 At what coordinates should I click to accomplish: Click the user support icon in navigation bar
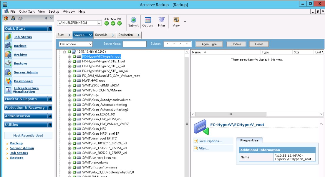click(13, 19)
